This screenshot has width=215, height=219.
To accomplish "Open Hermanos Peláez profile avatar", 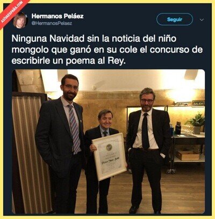I will tap(20, 20).
